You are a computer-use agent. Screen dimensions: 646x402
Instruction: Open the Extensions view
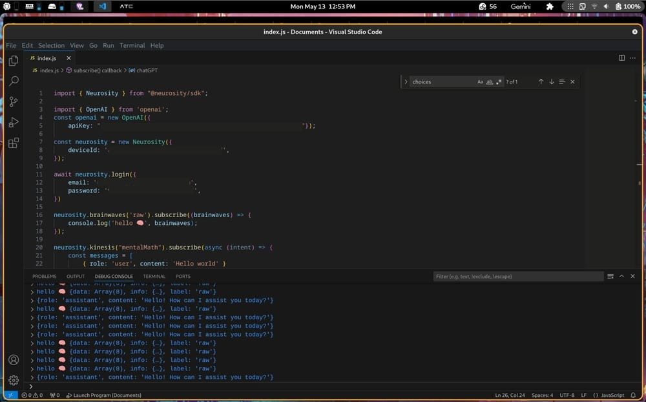click(14, 143)
